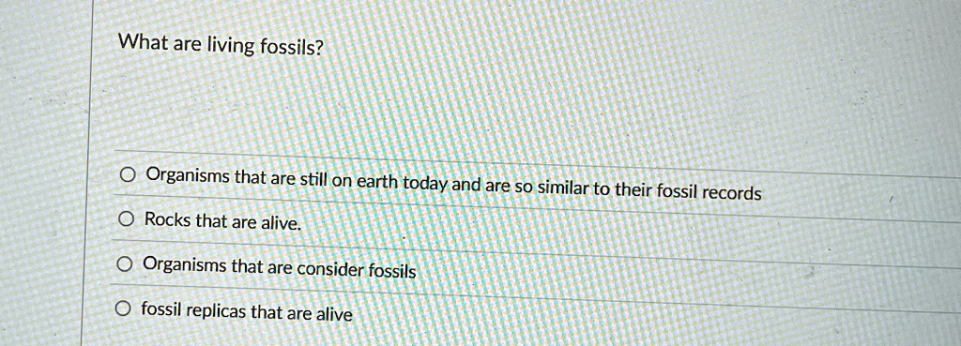Click the 'Organisms that are consider fossils' answer text

tap(280, 267)
